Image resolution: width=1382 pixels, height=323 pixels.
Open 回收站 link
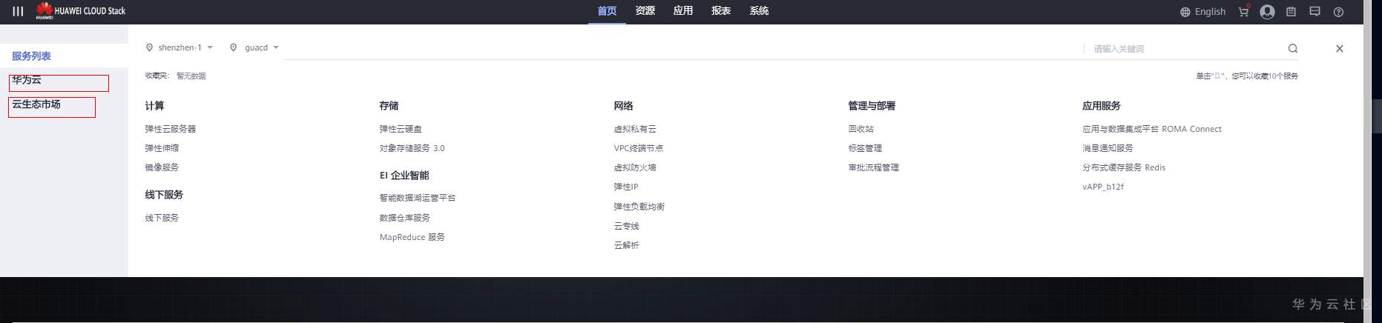pos(861,129)
